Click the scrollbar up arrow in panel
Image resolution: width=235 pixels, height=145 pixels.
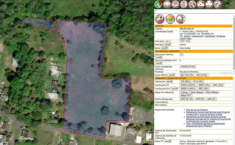234,16
